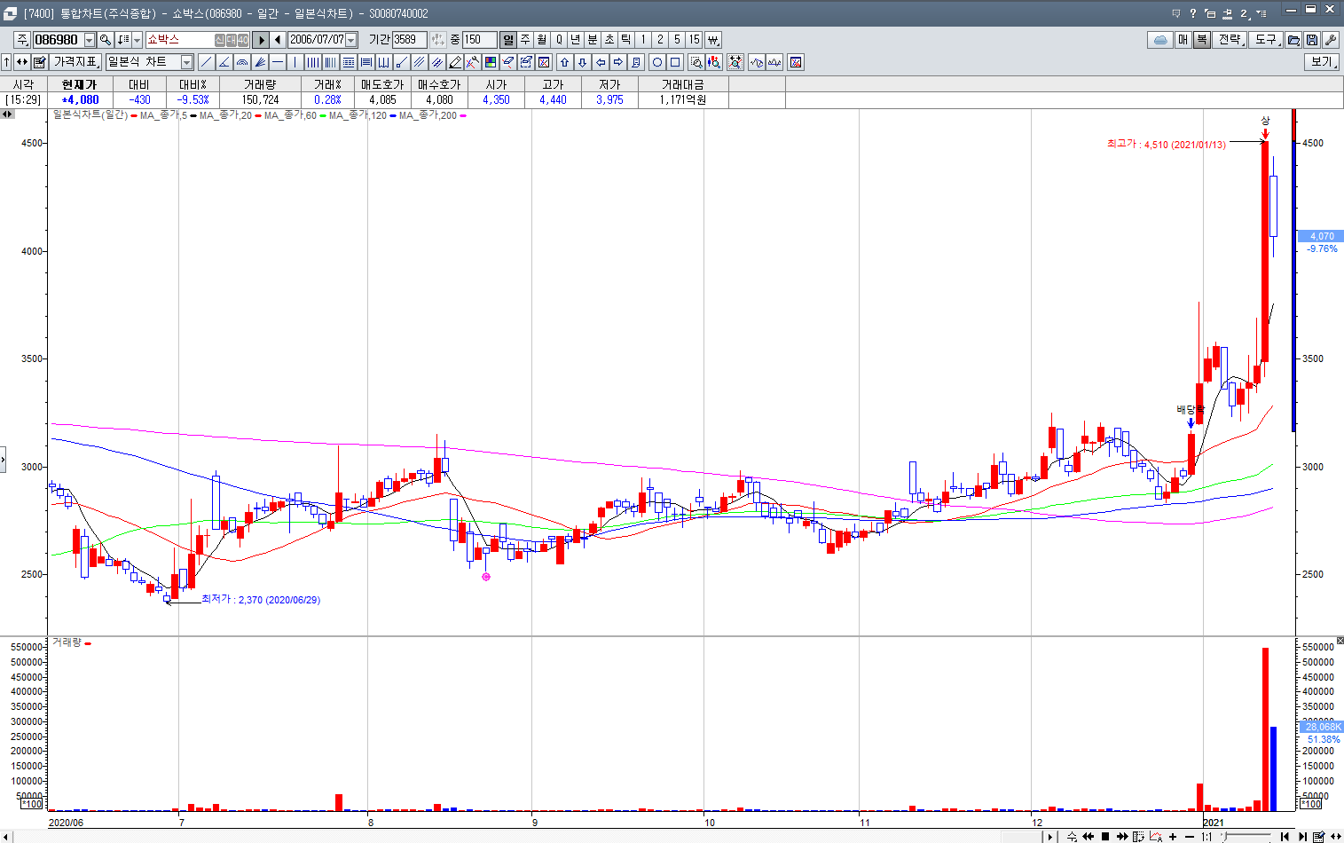
Task: Toggle daily period button 일
Action: tap(508, 40)
